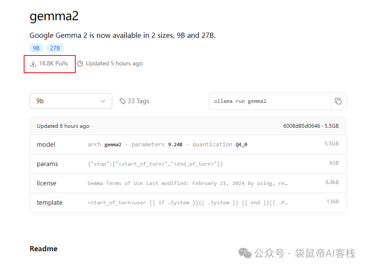The width and height of the screenshot is (367, 268).
Task: Open the 9b model version dropdown
Action: point(71,101)
